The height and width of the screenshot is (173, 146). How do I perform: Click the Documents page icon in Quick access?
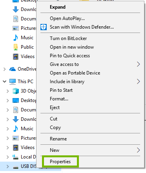[16, 19]
